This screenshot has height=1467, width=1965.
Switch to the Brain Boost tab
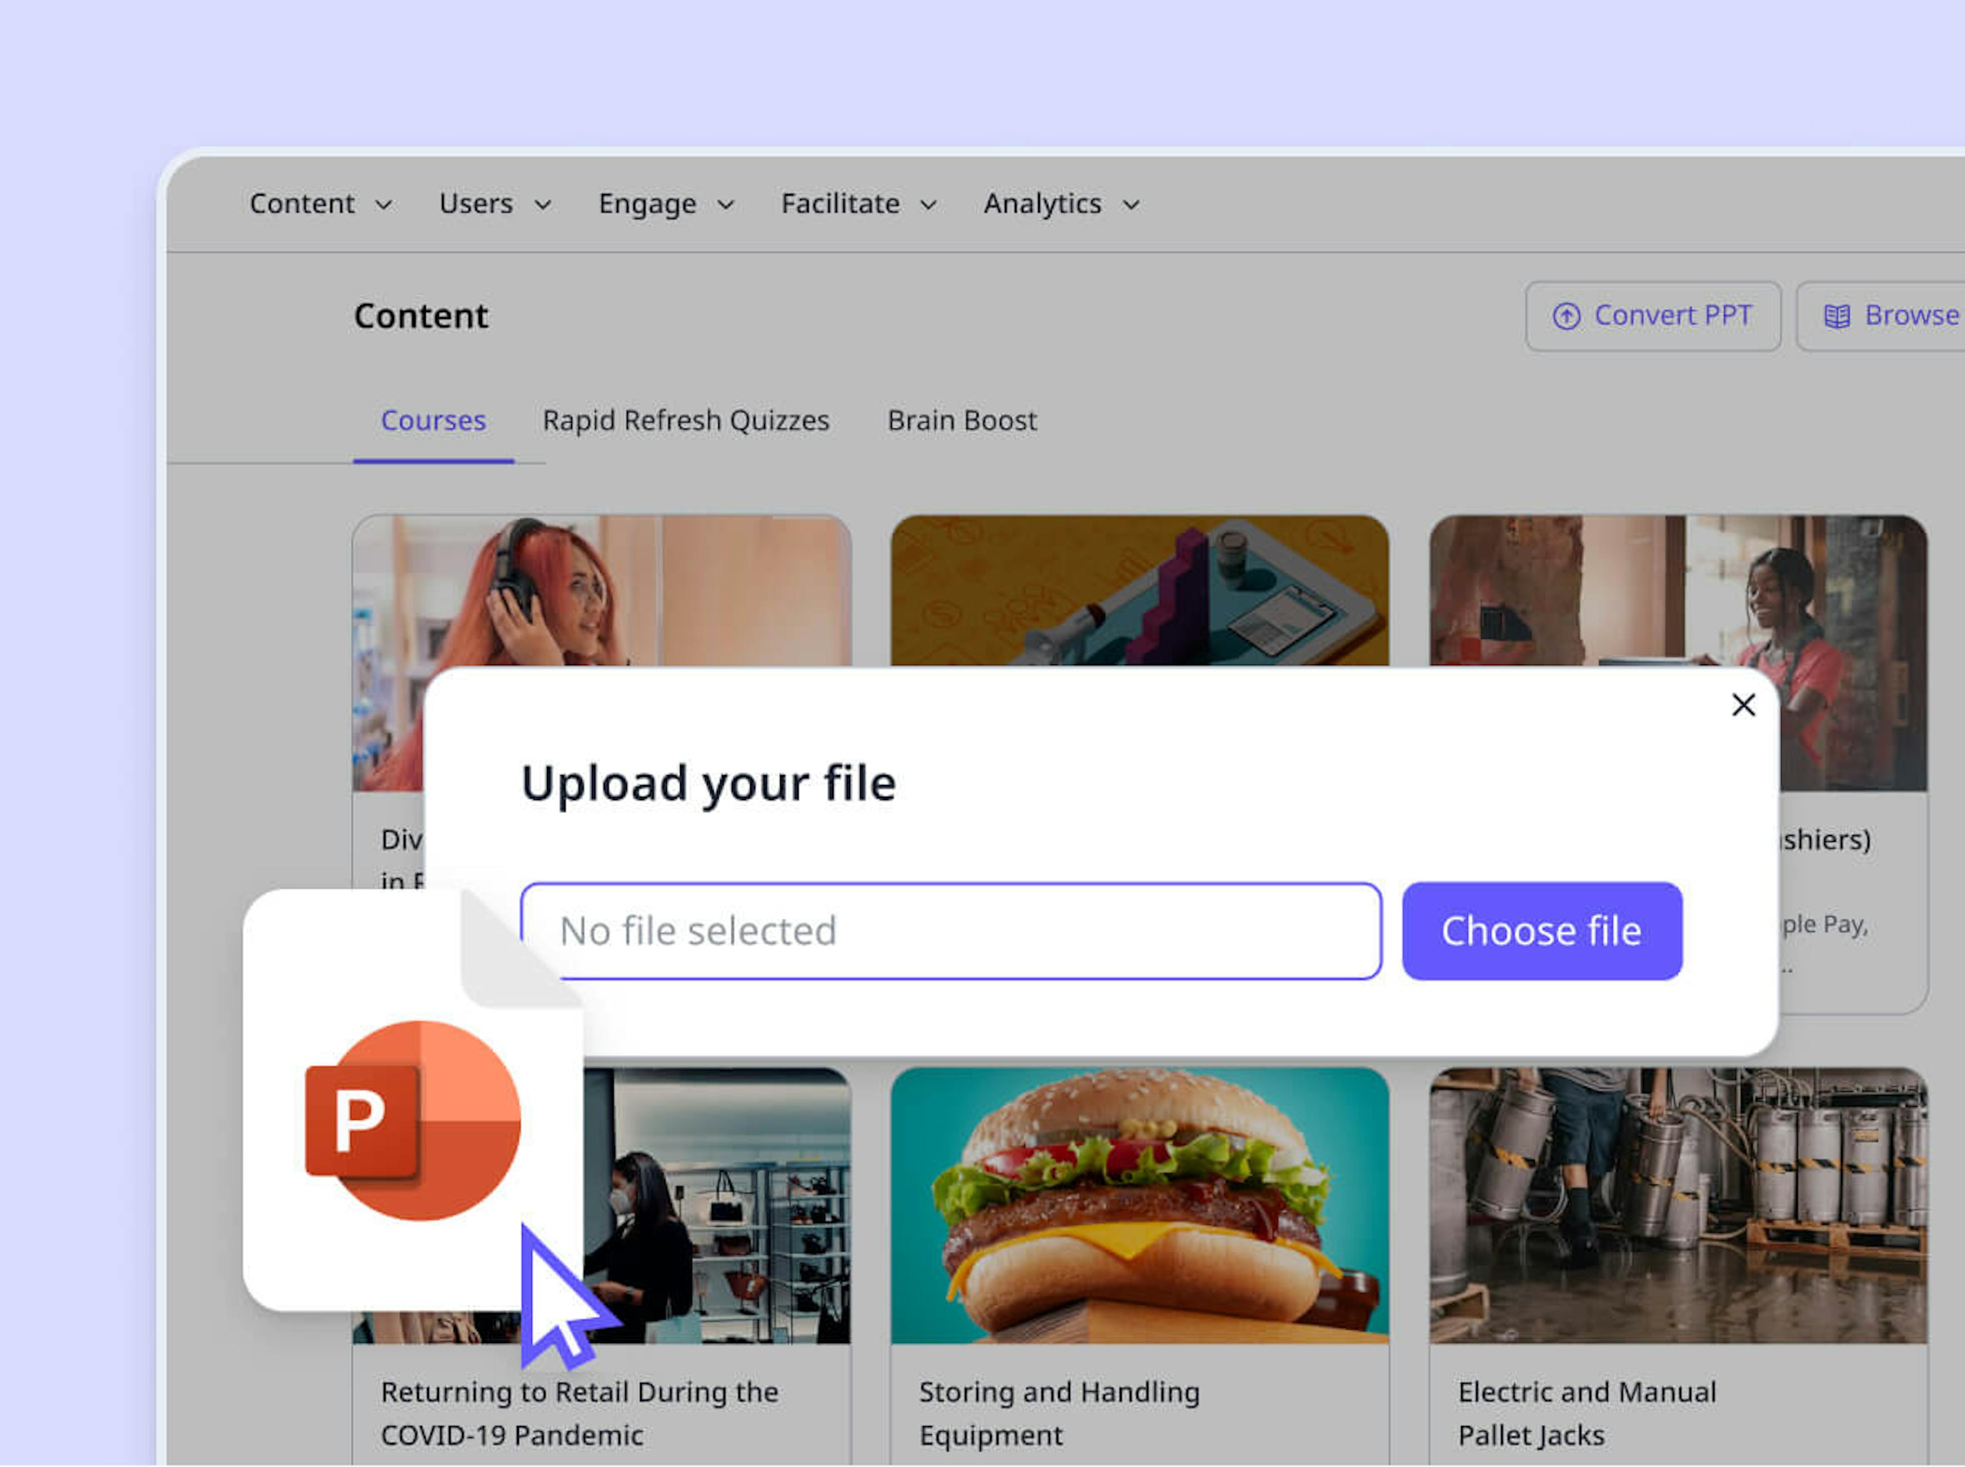click(x=962, y=420)
